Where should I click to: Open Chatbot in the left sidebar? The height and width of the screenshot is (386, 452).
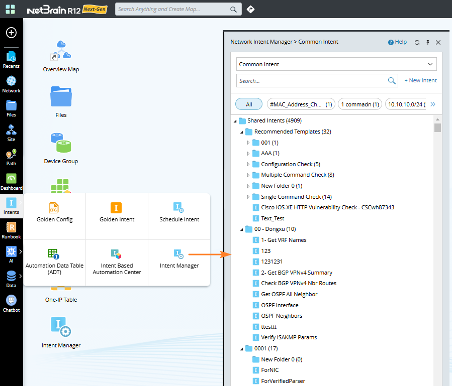coord(11,304)
